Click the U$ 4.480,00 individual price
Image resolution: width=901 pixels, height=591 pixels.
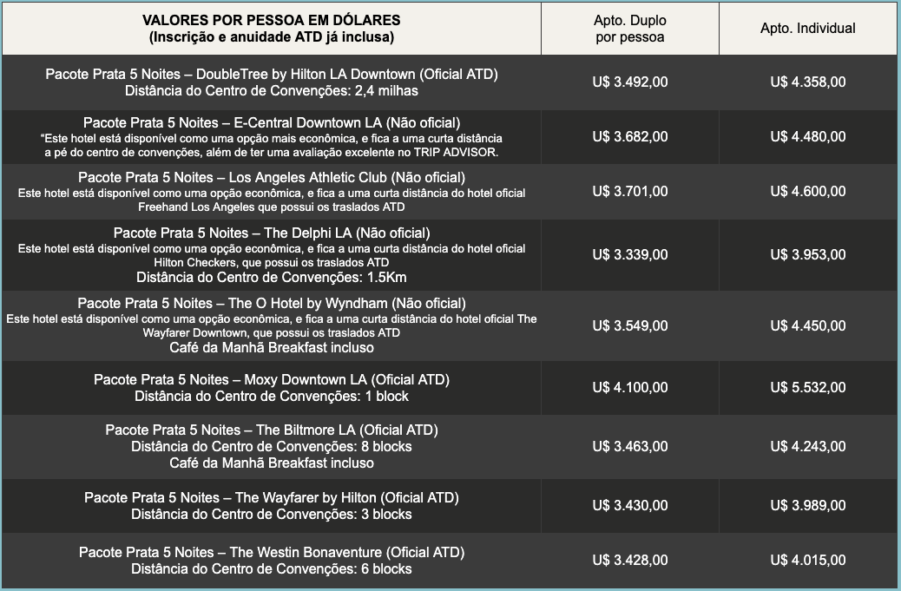(x=807, y=136)
